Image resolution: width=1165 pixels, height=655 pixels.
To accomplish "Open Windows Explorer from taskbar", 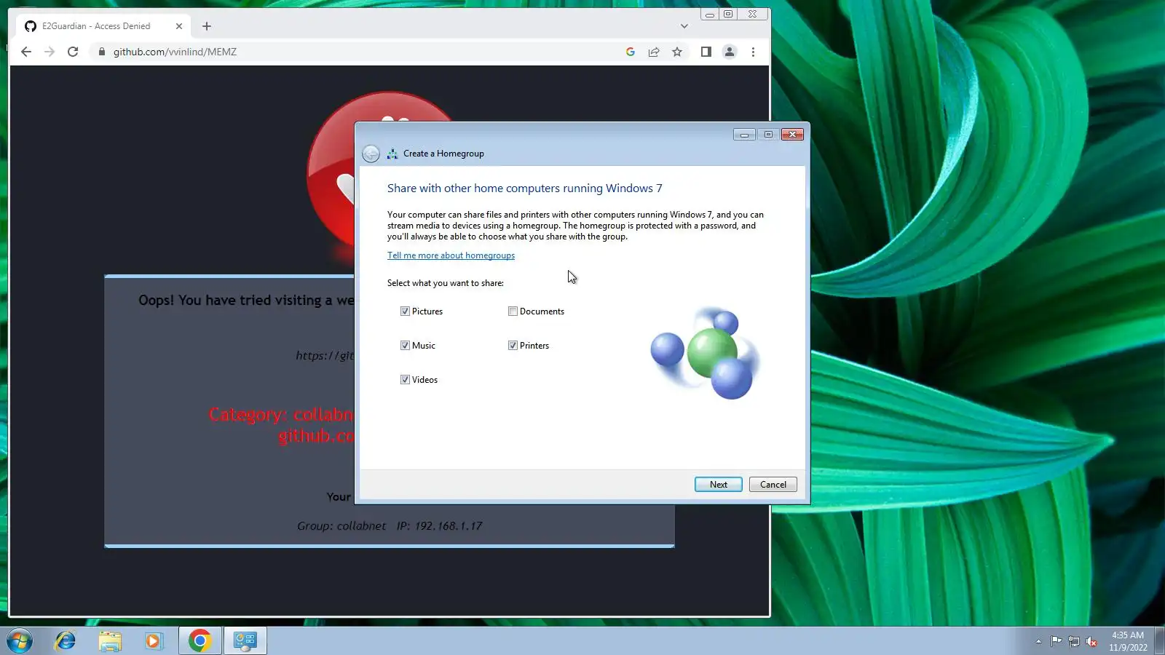I will click(x=110, y=641).
